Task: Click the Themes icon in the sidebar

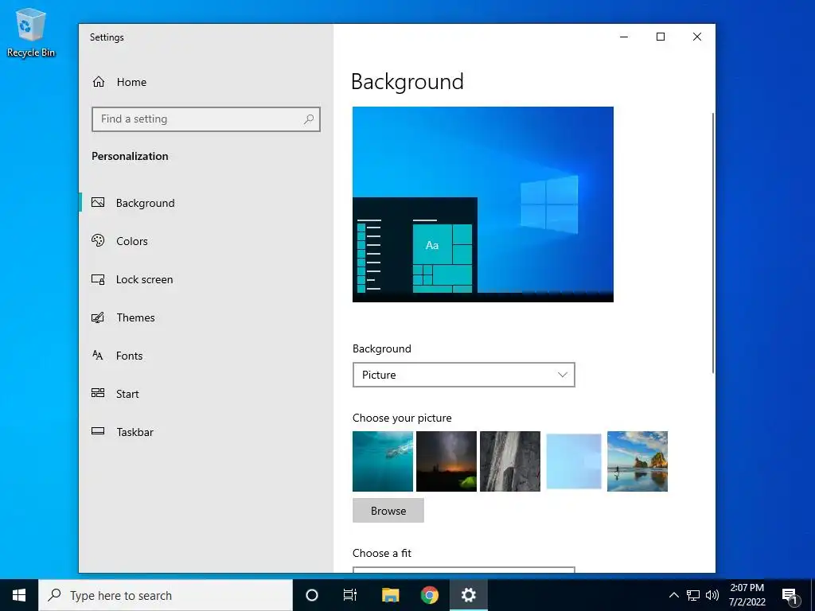Action: (x=98, y=317)
